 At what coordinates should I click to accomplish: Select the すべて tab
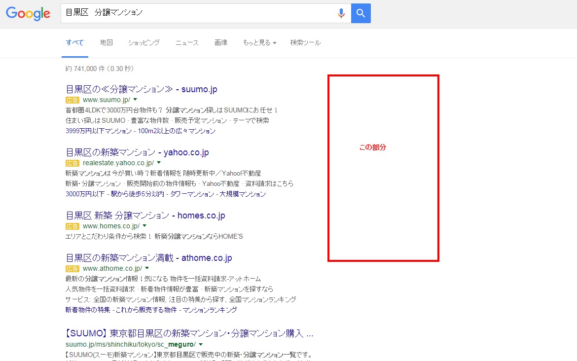click(74, 43)
